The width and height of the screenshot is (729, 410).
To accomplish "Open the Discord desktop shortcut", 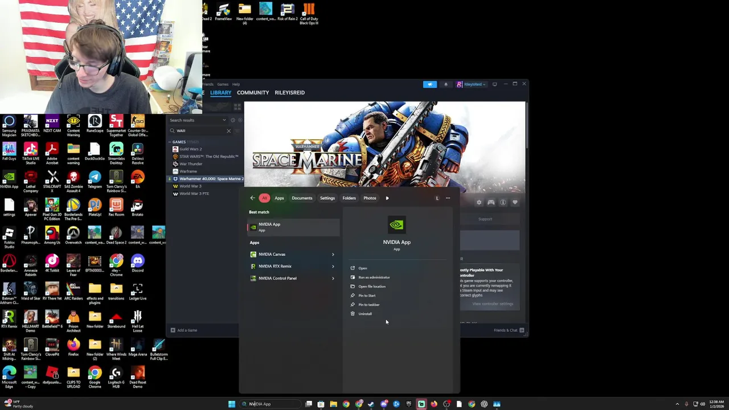I will pos(137,264).
